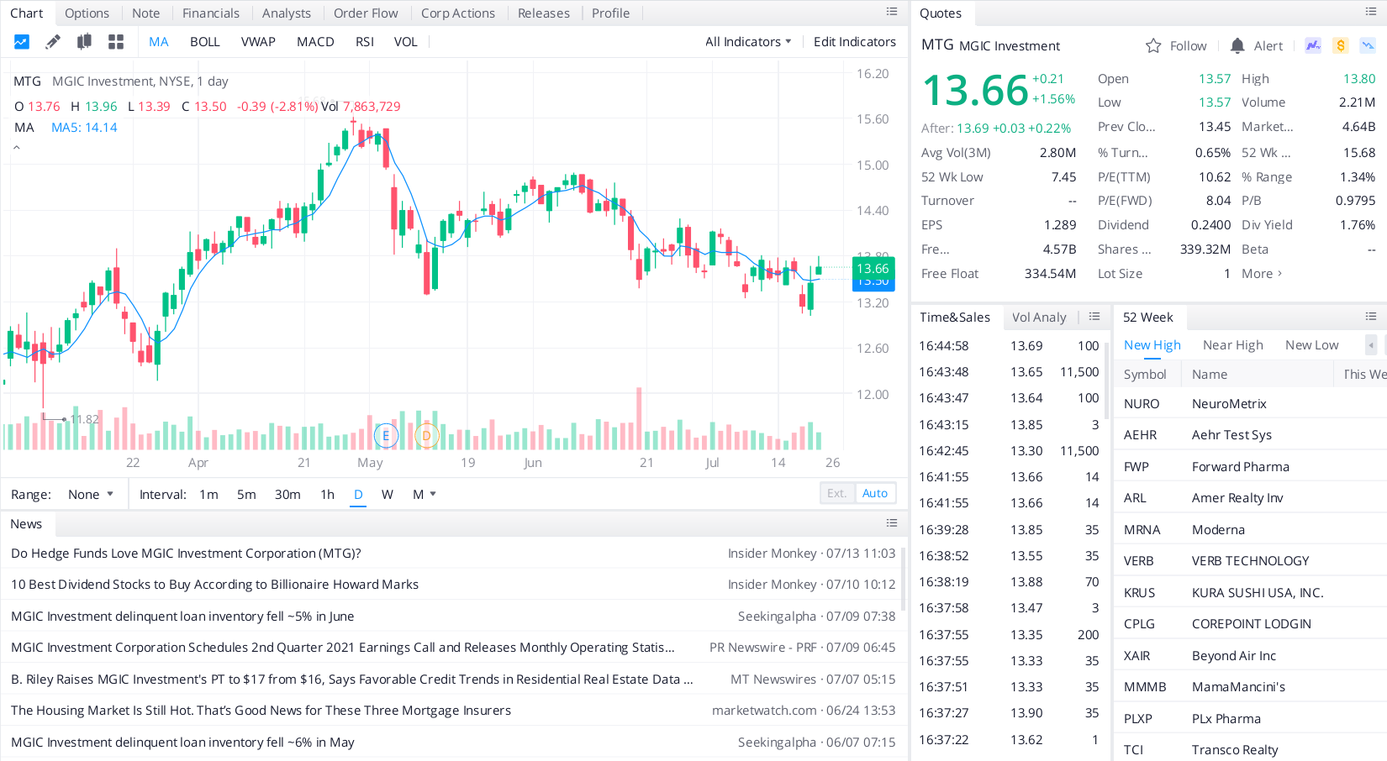This screenshot has width=1387, height=761.
Task: Select the 30m interval
Action: [287, 495]
